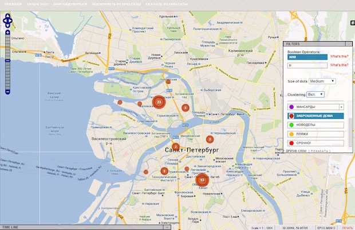Click the first 'What's this?' link
Screen dimensions: 355x230
(x=336, y=56)
